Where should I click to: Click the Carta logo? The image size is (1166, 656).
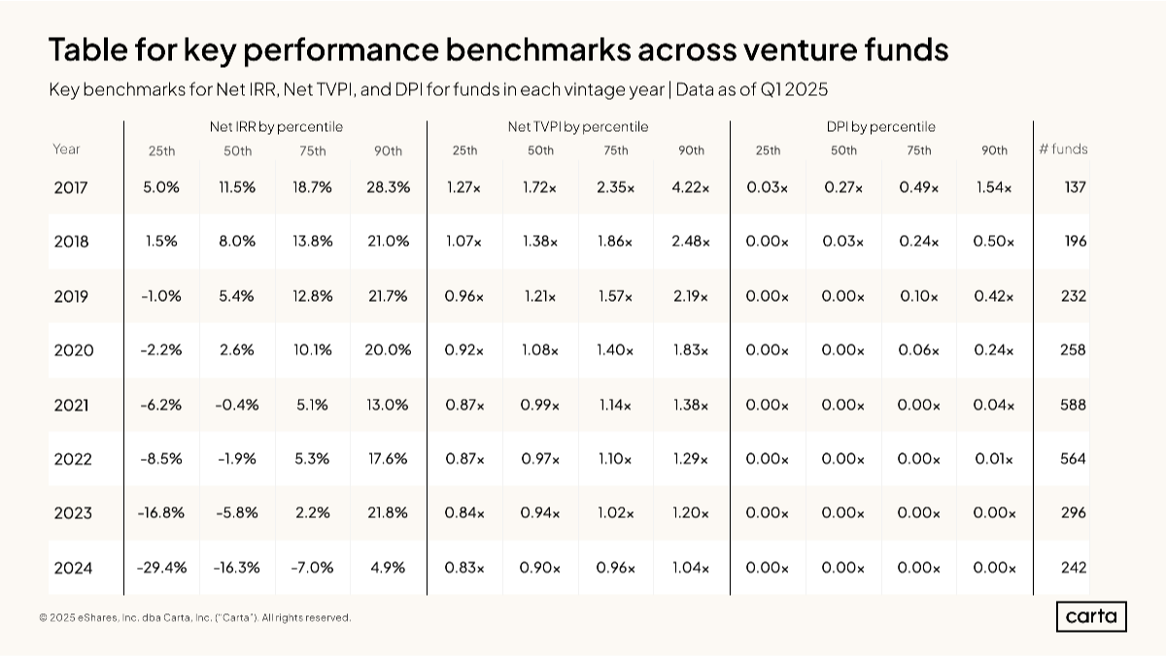point(1091,617)
